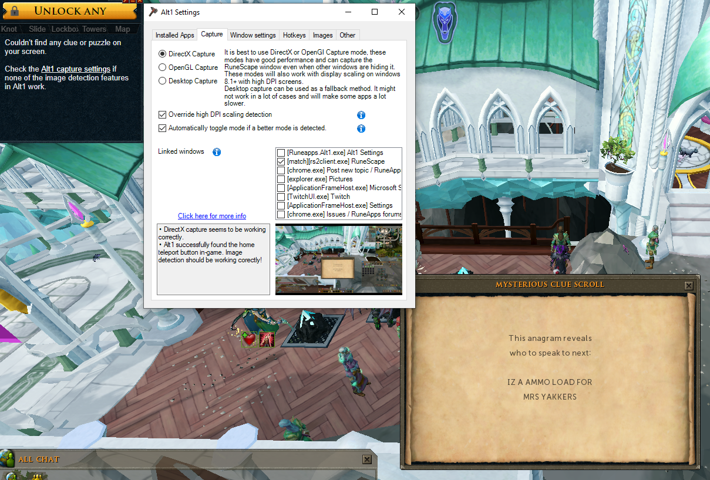Click the blue wolf head shield icon
This screenshot has height=480, width=710.
444,21
